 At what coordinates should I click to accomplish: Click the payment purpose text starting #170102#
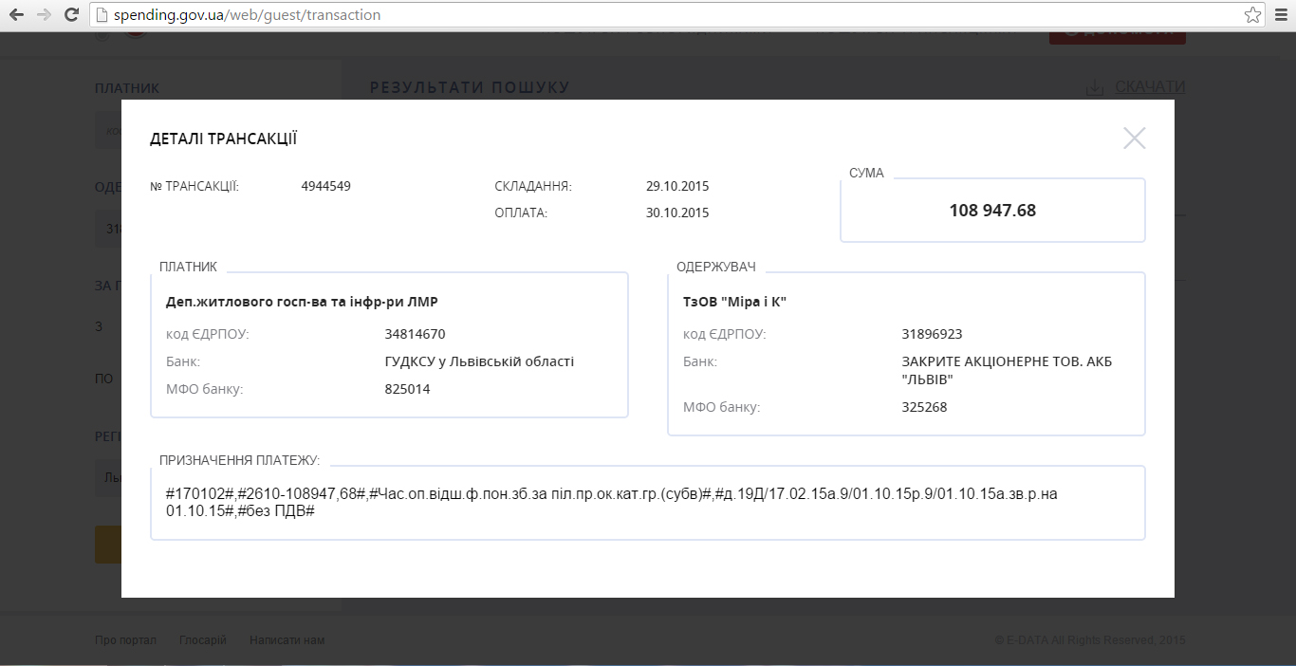(611, 502)
